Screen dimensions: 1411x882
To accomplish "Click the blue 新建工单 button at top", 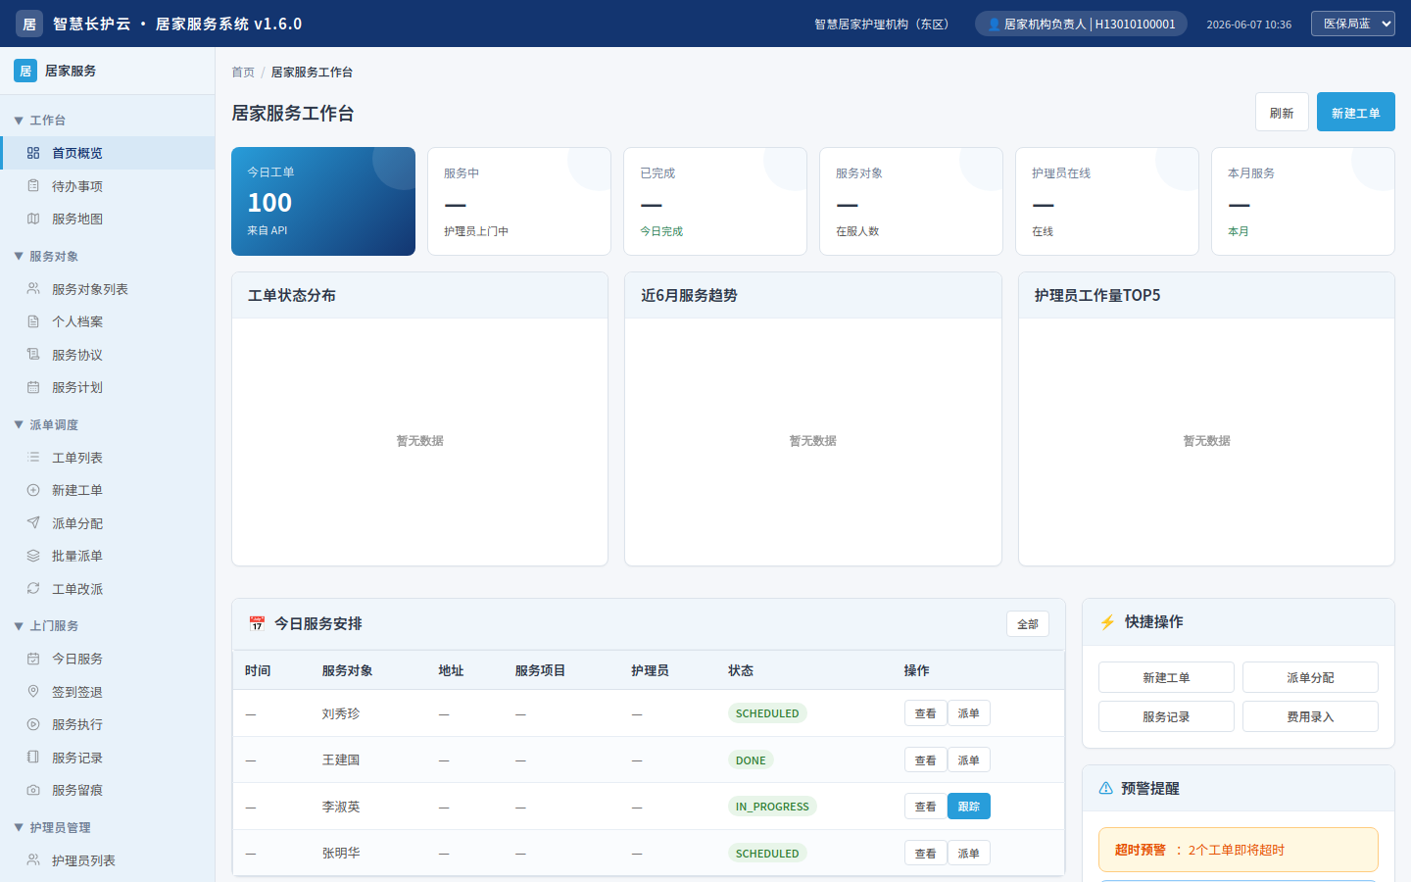I will pos(1356,113).
